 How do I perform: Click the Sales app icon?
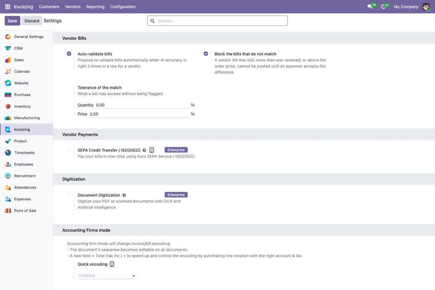click(8, 60)
